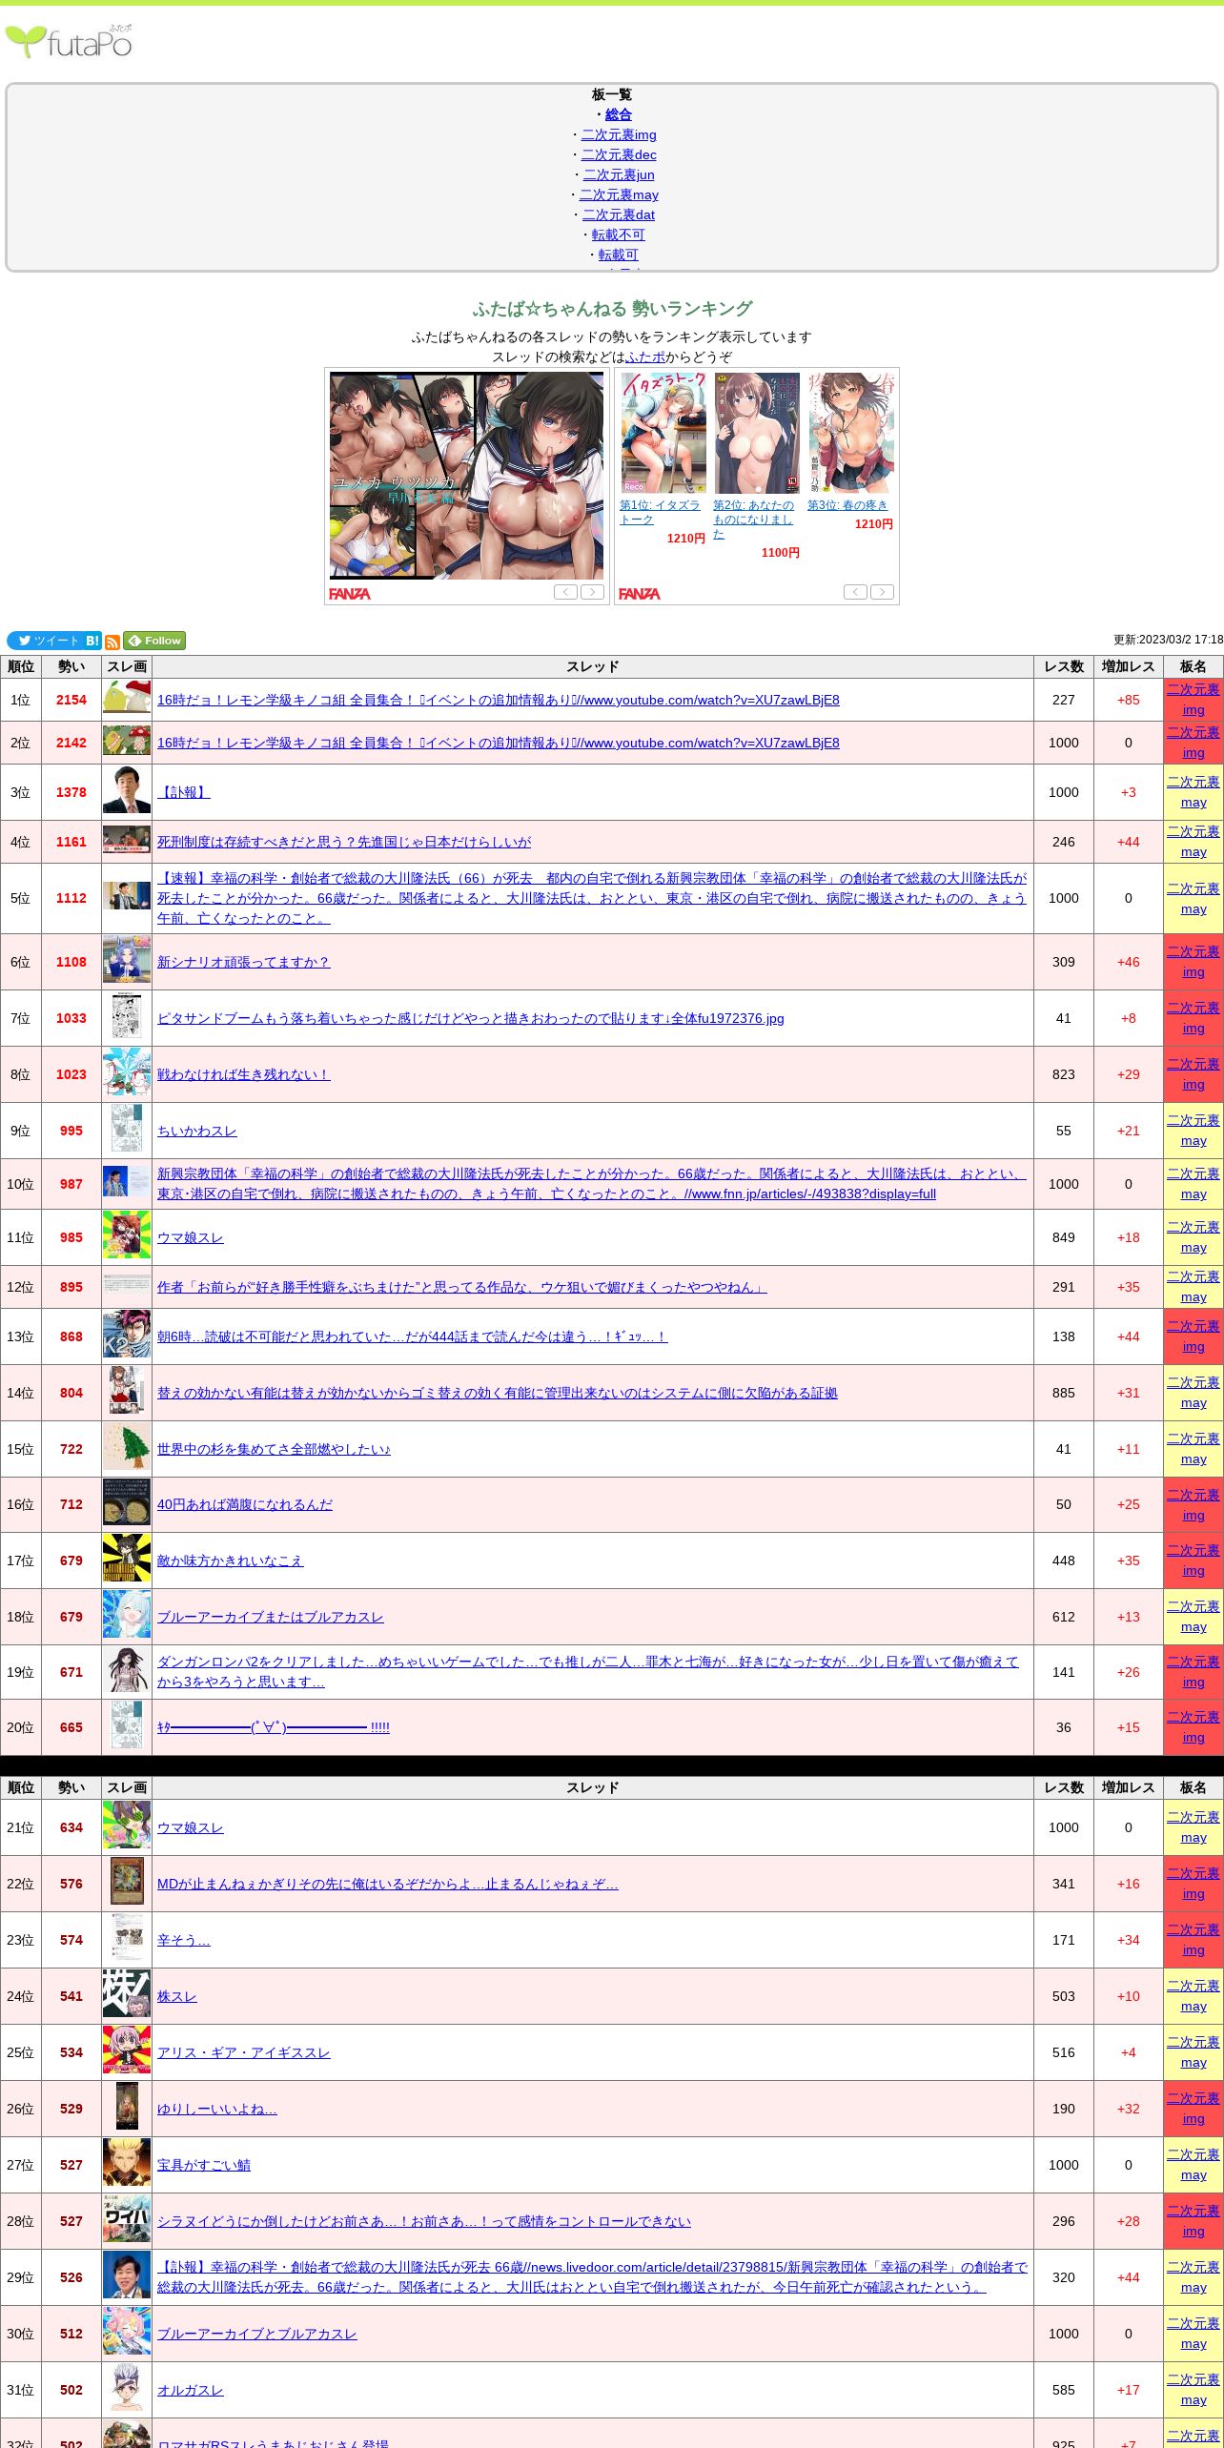The height and width of the screenshot is (2448, 1224).
Task: Open 世界中の杉を集めて thread link
Action: coord(274,1449)
